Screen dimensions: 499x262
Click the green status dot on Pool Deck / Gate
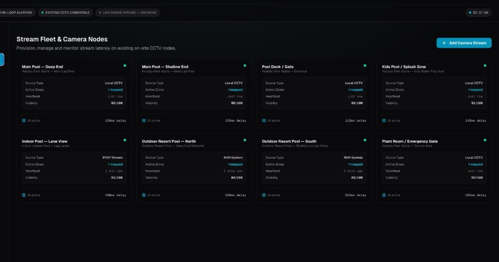tap(365, 66)
